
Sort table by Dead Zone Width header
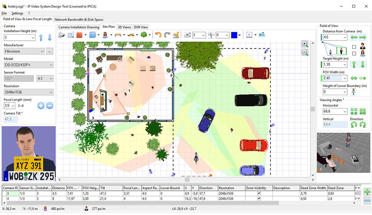tap(313, 188)
